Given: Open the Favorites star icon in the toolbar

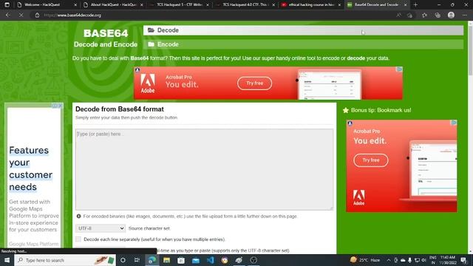Looking at the screenshot, I should point(424,15).
